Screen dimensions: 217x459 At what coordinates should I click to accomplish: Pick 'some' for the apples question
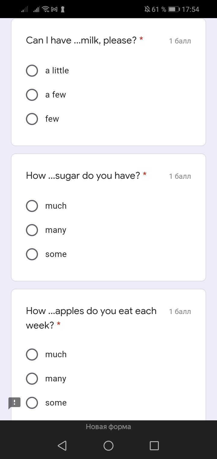pyautogui.click(x=32, y=403)
